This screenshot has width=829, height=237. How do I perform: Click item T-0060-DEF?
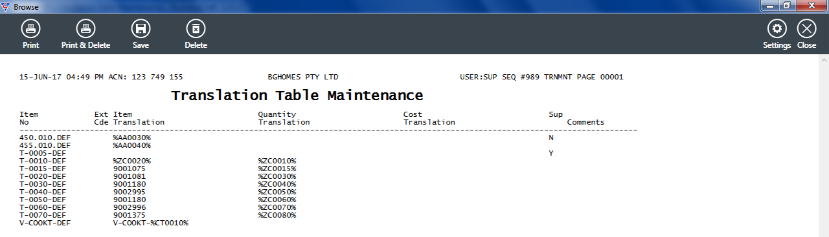point(43,207)
